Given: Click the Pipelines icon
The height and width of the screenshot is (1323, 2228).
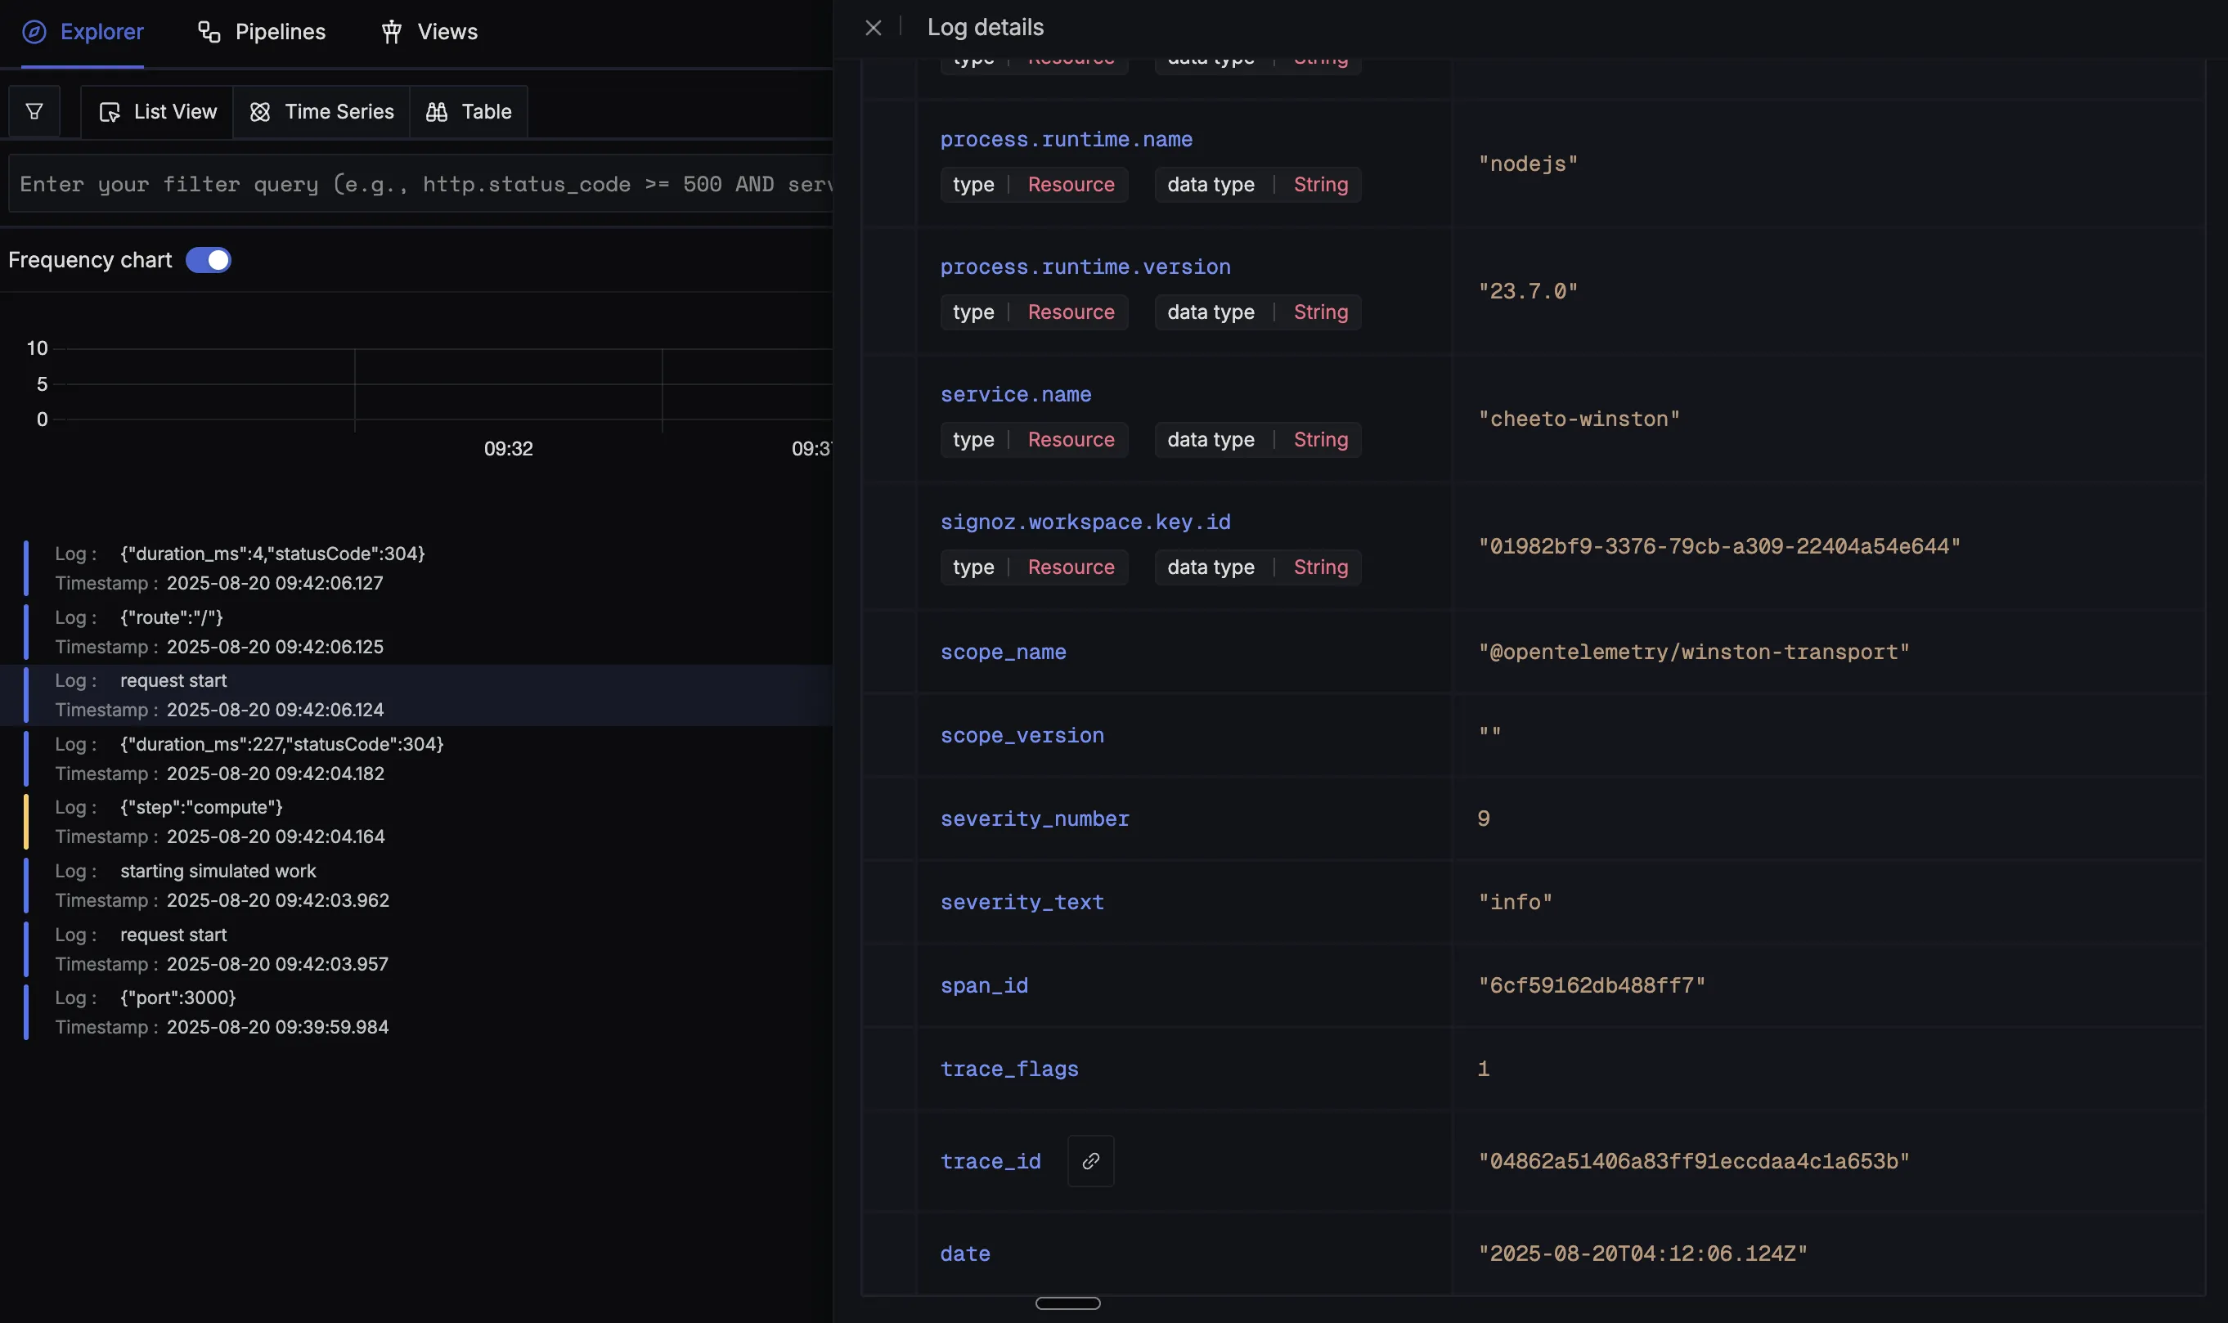Looking at the screenshot, I should (x=209, y=32).
